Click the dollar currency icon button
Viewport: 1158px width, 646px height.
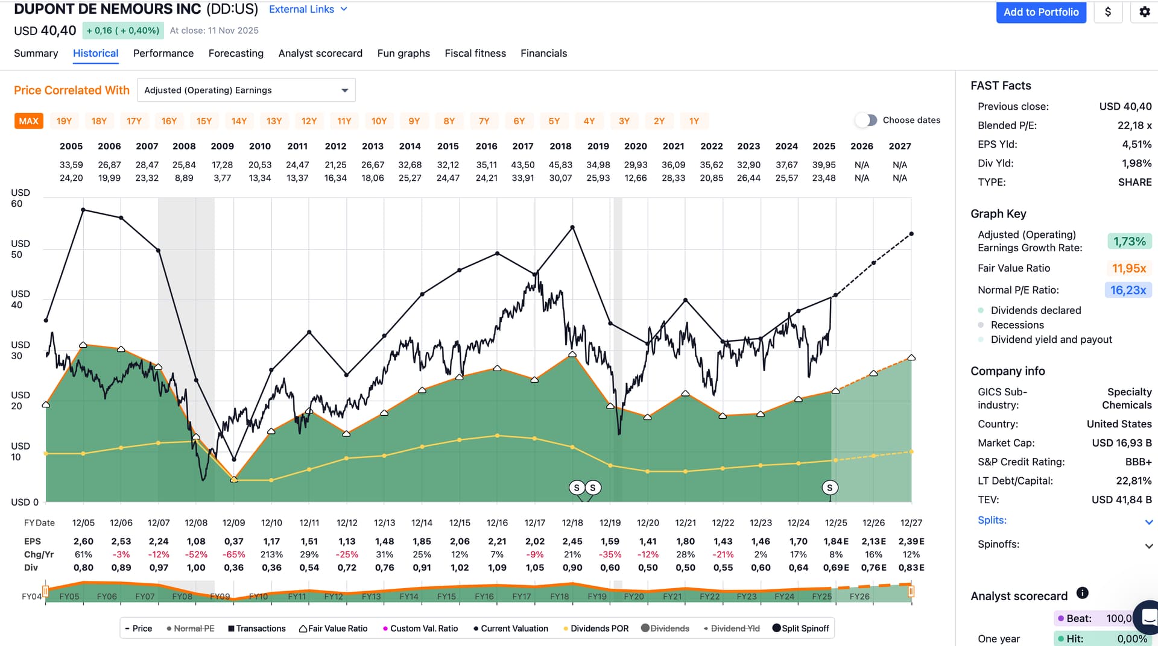1107,12
